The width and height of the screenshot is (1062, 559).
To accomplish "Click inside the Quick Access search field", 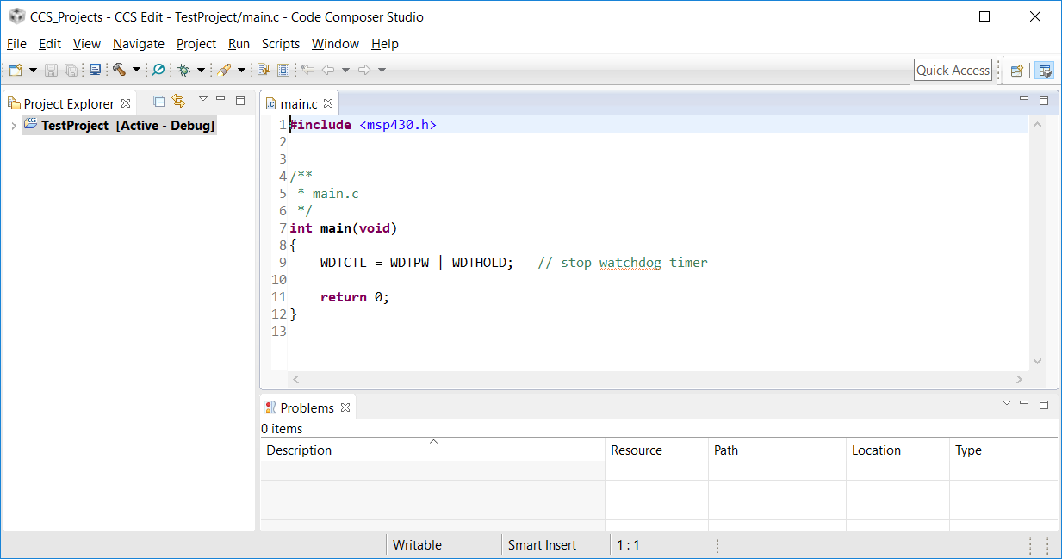I will 953,70.
